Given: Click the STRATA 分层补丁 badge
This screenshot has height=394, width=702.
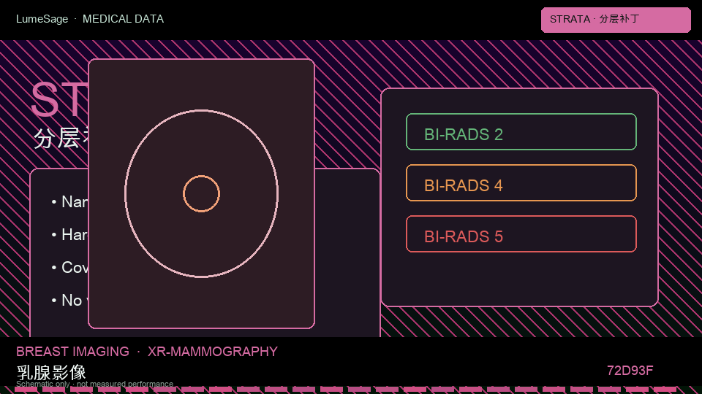Looking at the screenshot, I should click(x=616, y=20).
